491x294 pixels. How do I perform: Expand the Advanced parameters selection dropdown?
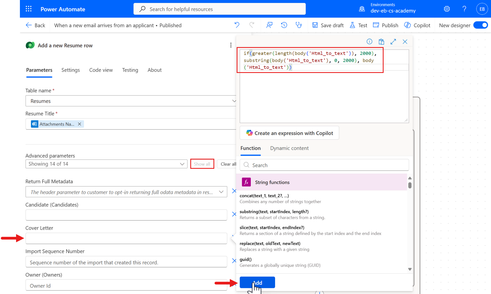(182, 164)
